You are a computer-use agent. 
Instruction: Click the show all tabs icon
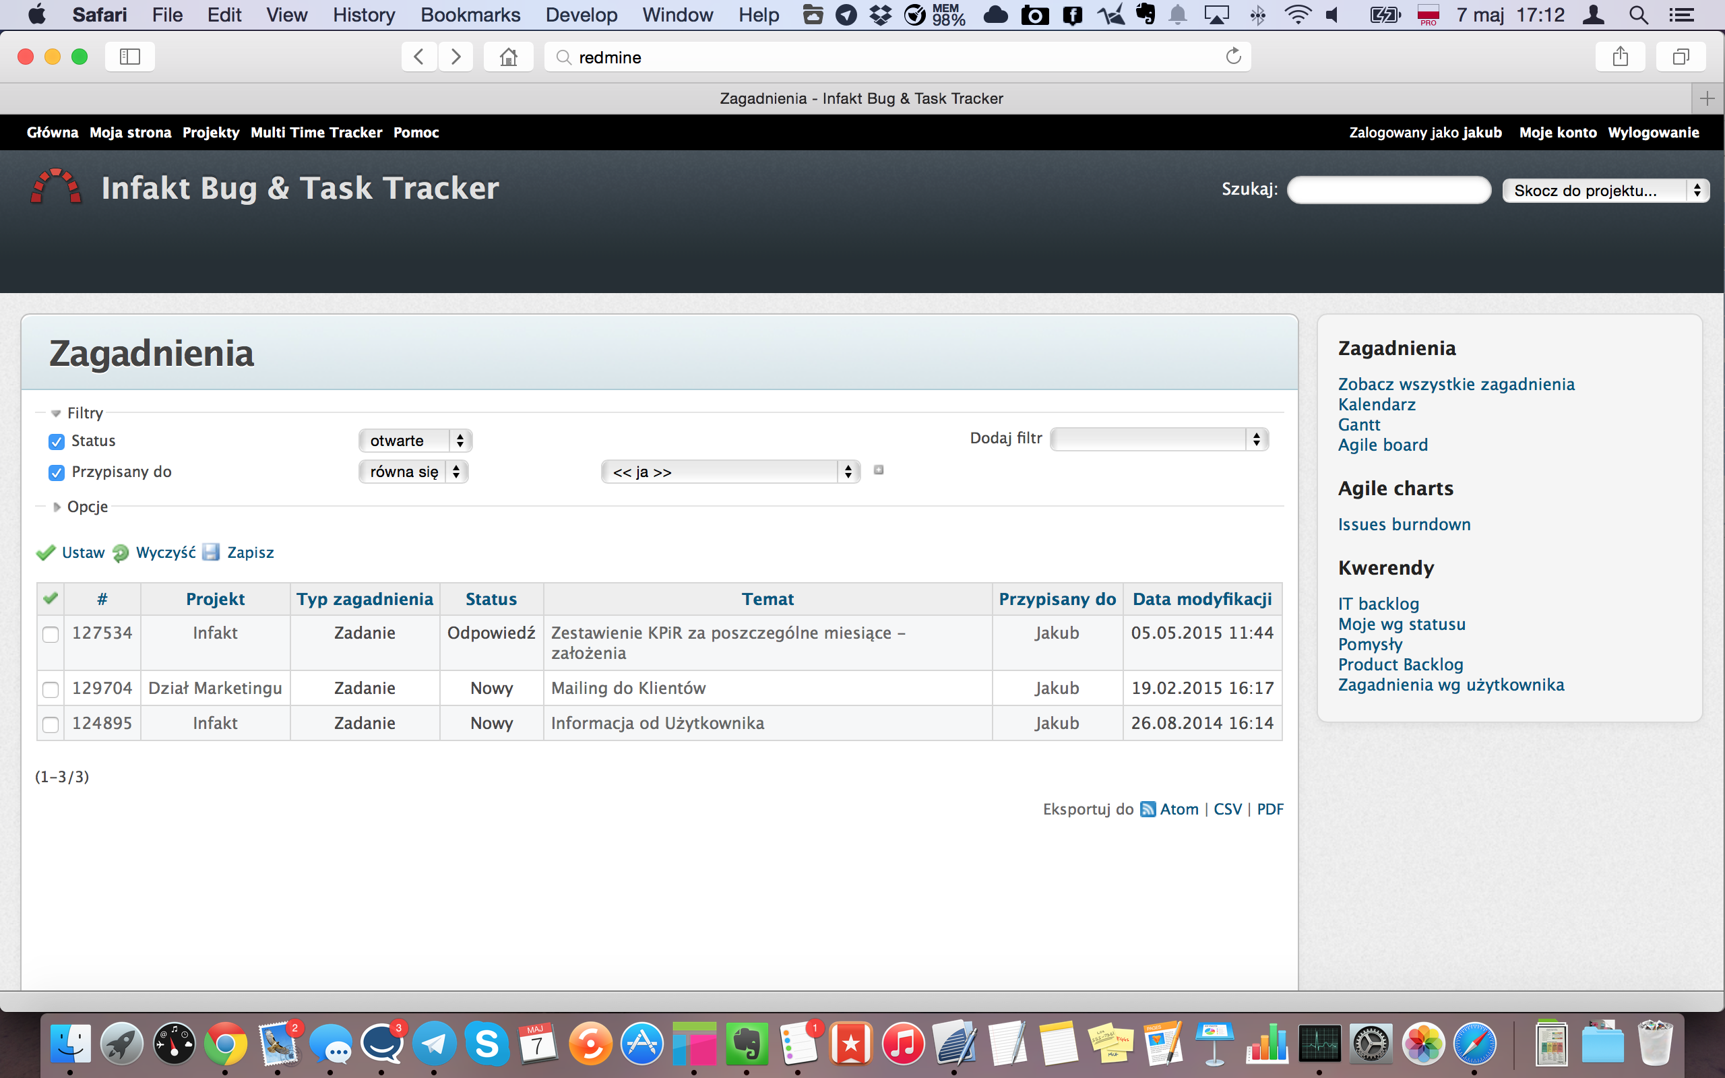pos(1680,57)
